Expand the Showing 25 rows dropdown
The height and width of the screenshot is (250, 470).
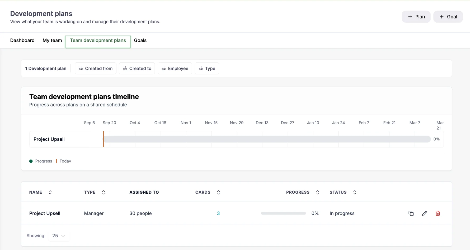(59, 236)
